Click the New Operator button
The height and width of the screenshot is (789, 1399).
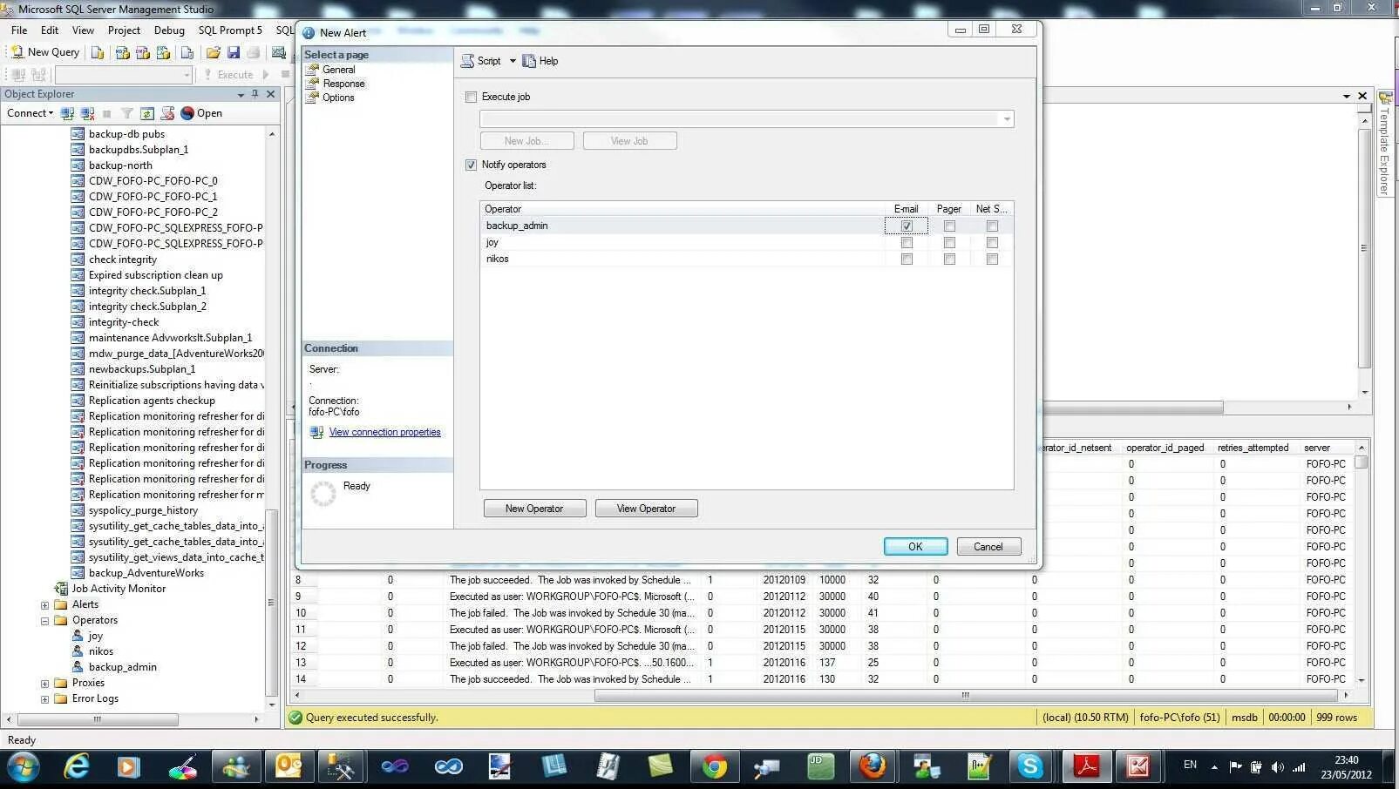pos(534,509)
